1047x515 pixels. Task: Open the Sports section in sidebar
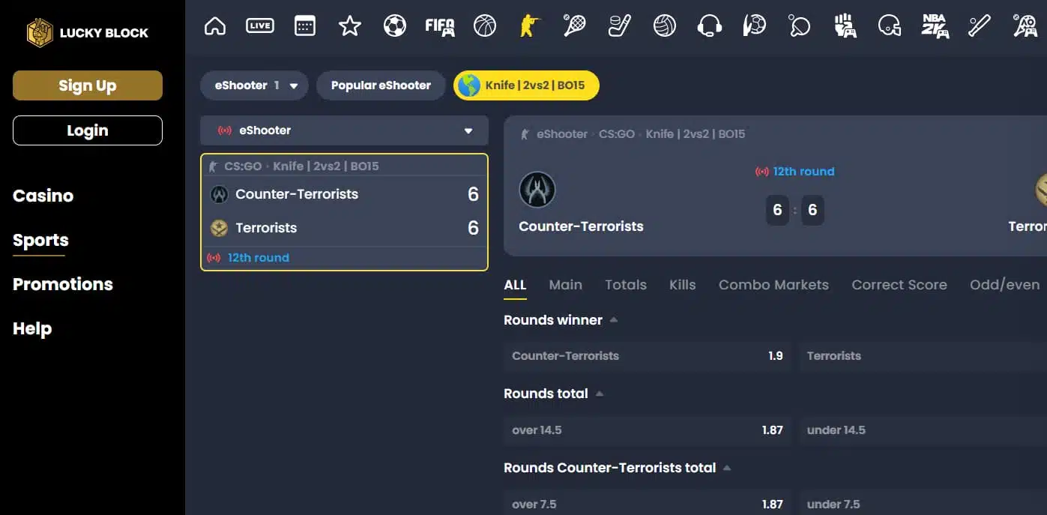(40, 241)
